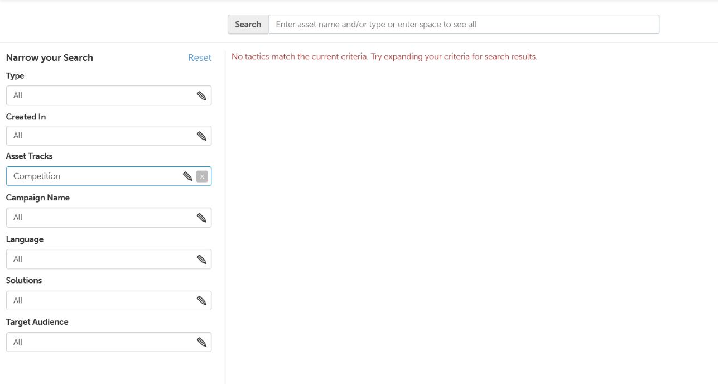Open the Created In filter field
718x384 pixels.
pos(109,136)
